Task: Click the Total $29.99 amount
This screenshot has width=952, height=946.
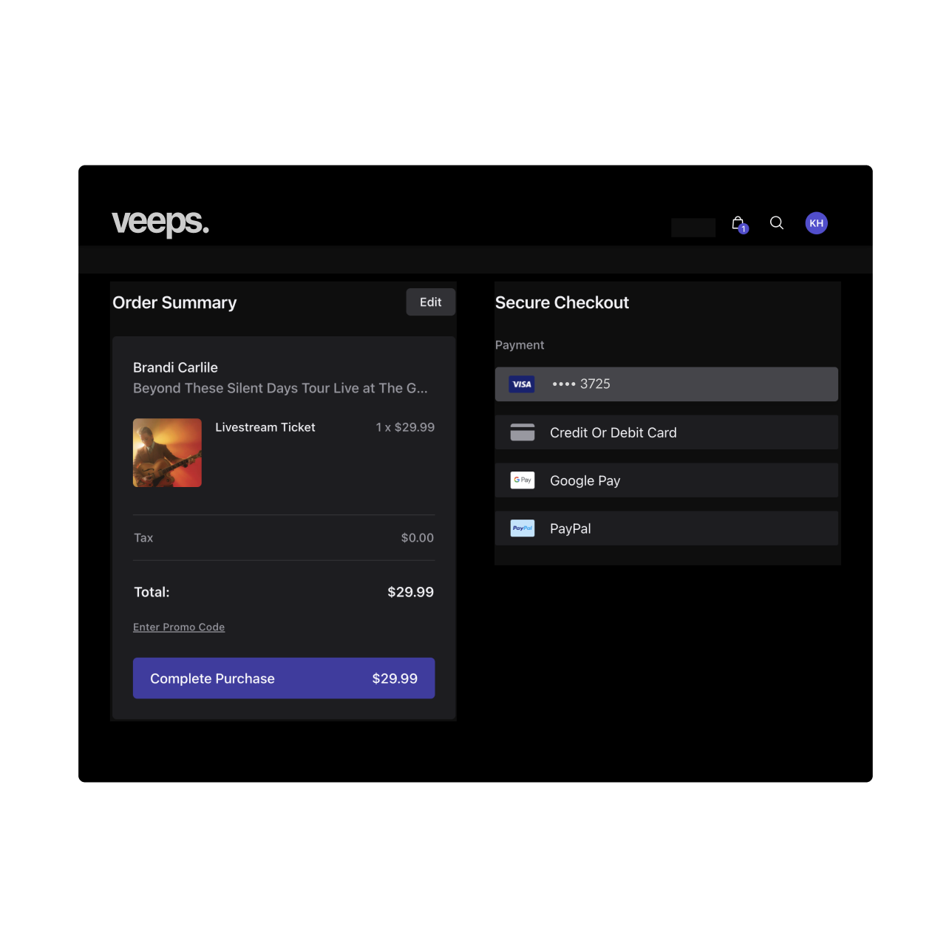Action: point(411,592)
